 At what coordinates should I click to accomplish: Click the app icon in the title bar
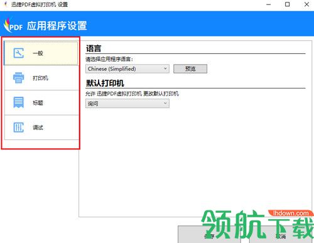pos(6,4)
